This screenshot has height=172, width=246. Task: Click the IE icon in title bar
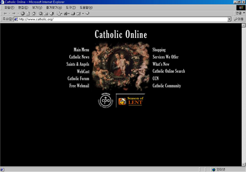(x=2, y=2)
